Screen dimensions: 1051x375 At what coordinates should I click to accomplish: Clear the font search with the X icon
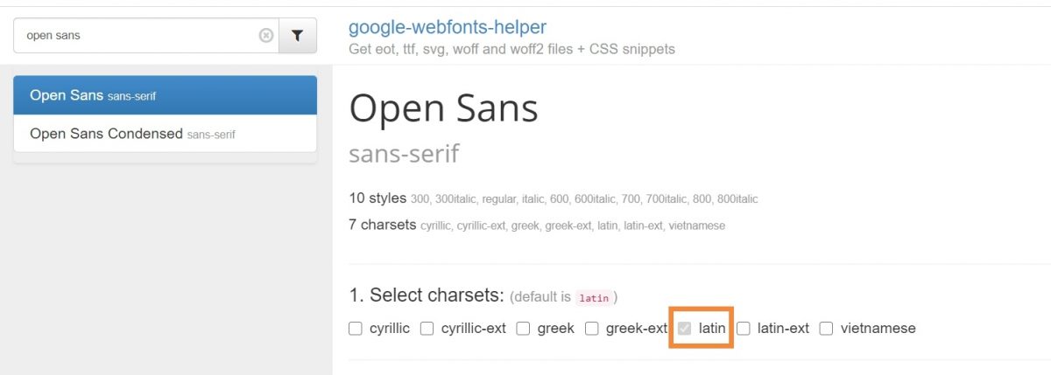[x=266, y=36]
